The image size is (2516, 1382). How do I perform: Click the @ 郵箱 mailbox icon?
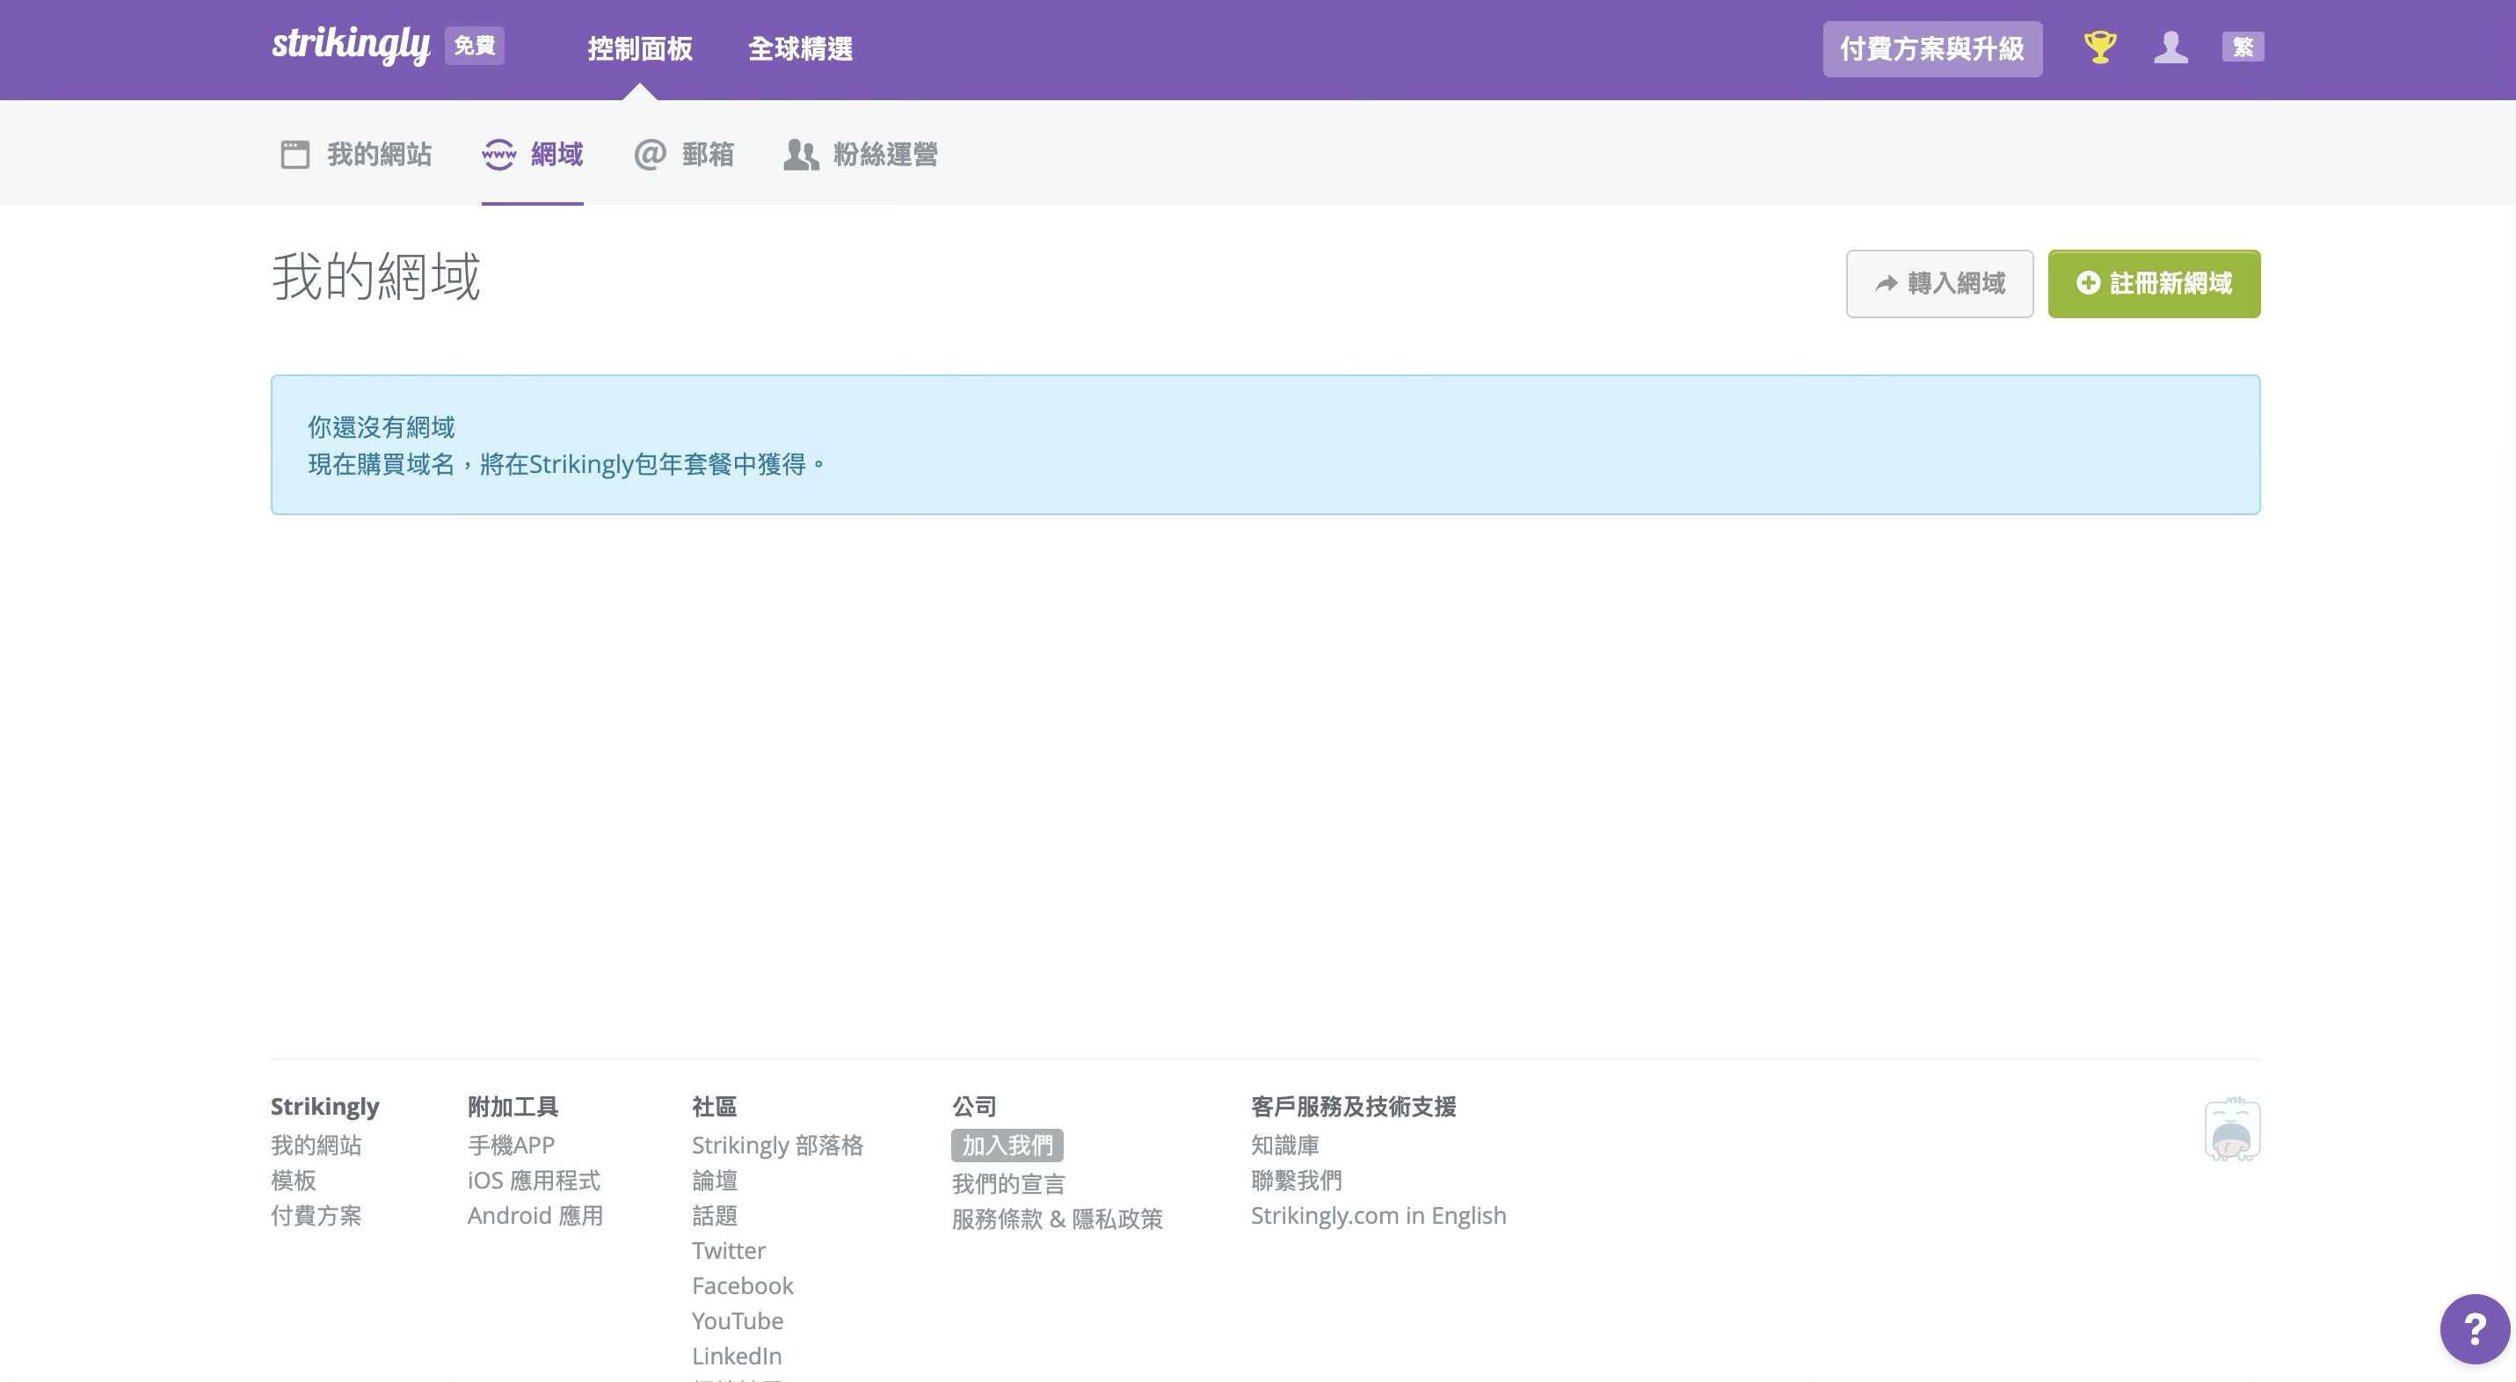point(650,155)
